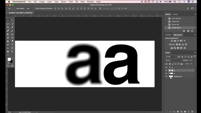Open the Adjustments panel menu
The width and height of the screenshot is (201, 113).
pos(195,35)
